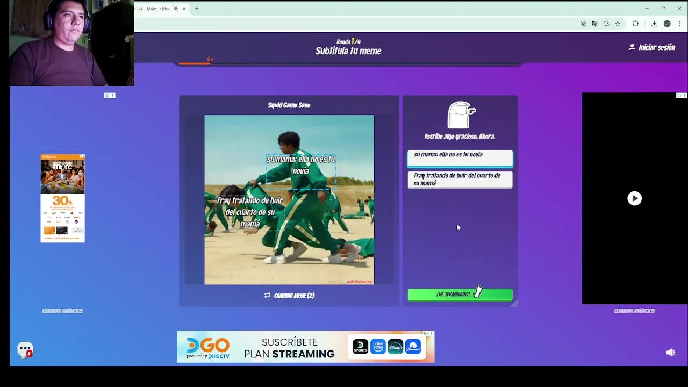Click the round timer progress bar
The height and width of the screenshot is (387, 688).
click(349, 64)
